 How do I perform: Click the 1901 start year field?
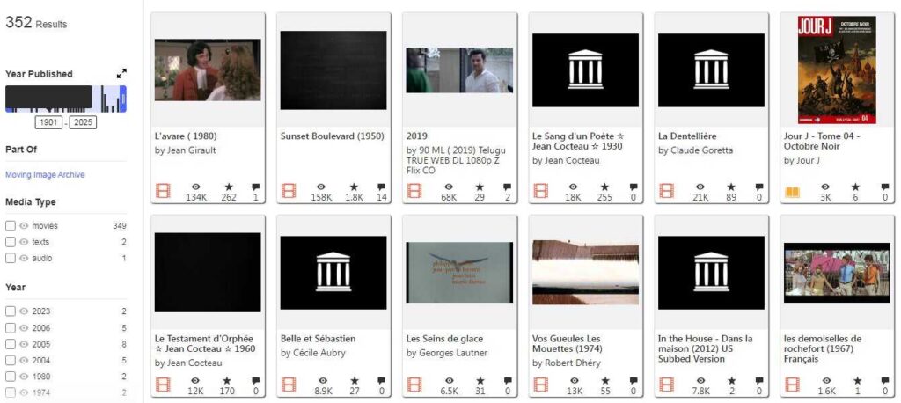click(x=48, y=122)
